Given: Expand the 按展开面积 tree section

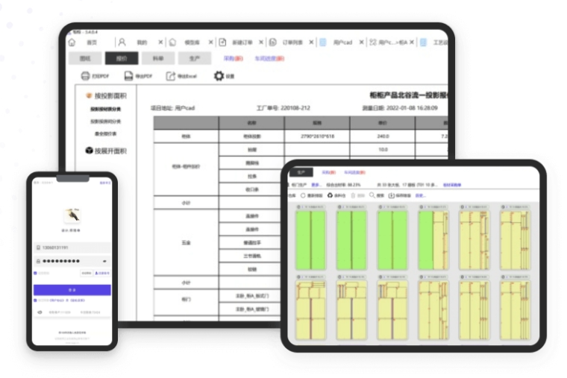Looking at the screenshot, I should click(x=105, y=151).
